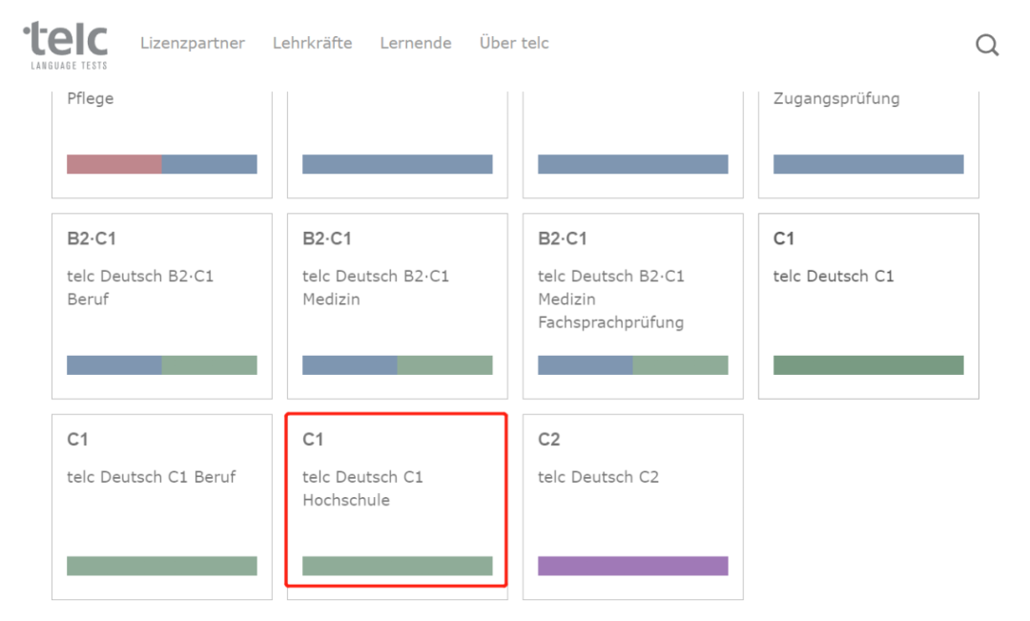The image size is (1030, 621).
Task: Open the Lizenzpartner menu
Action: point(193,43)
